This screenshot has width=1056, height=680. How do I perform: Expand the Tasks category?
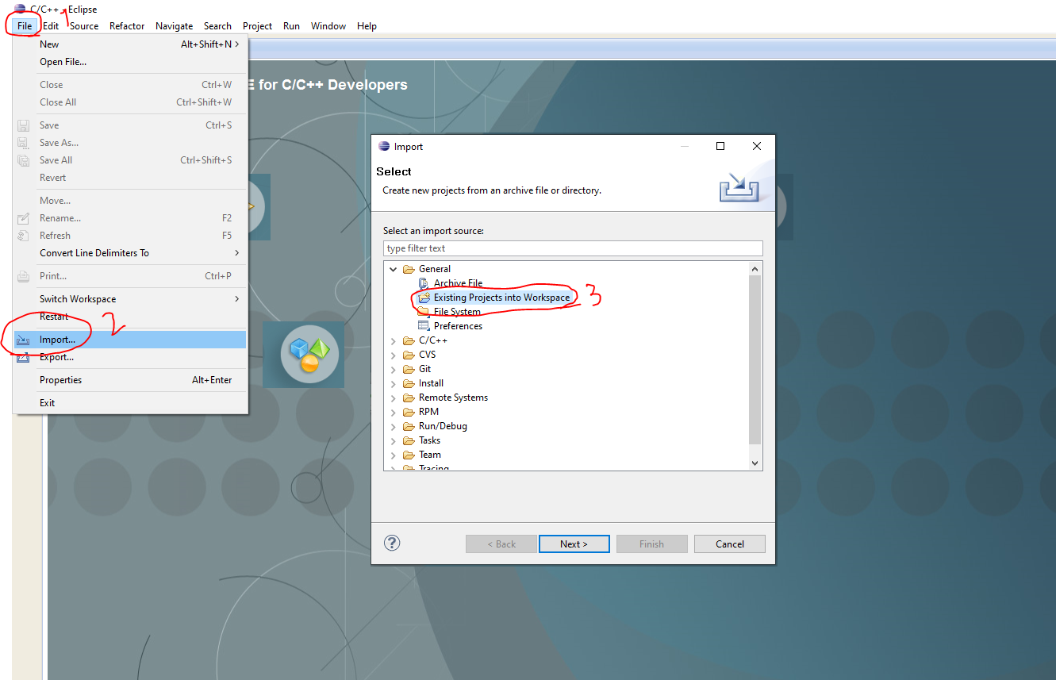(x=394, y=440)
